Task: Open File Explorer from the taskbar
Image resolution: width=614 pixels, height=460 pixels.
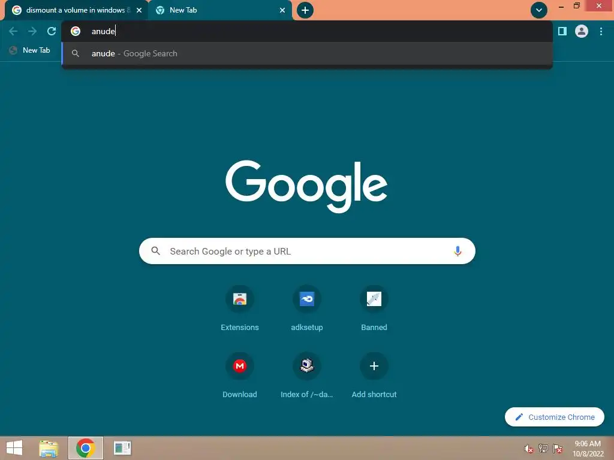Action: [49, 448]
